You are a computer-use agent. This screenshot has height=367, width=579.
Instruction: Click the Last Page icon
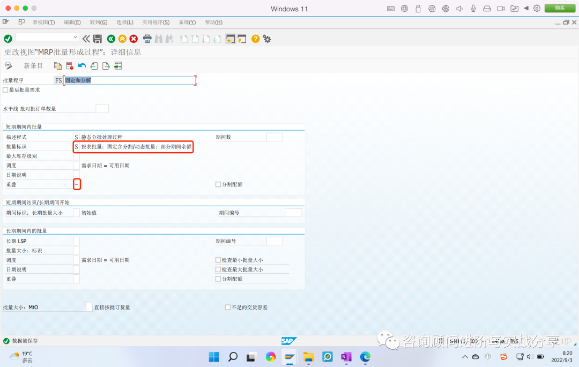pyautogui.click(x=217, y=39)
